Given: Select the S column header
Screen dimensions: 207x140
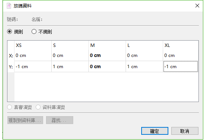Looking at the screenshot, I should [70, 45].
